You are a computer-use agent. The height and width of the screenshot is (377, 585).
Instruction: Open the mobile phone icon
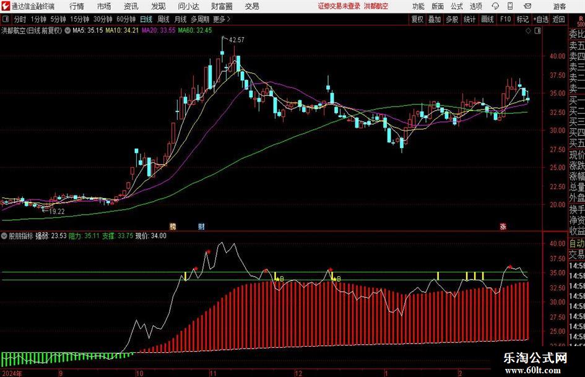click(x=510, y=6)
